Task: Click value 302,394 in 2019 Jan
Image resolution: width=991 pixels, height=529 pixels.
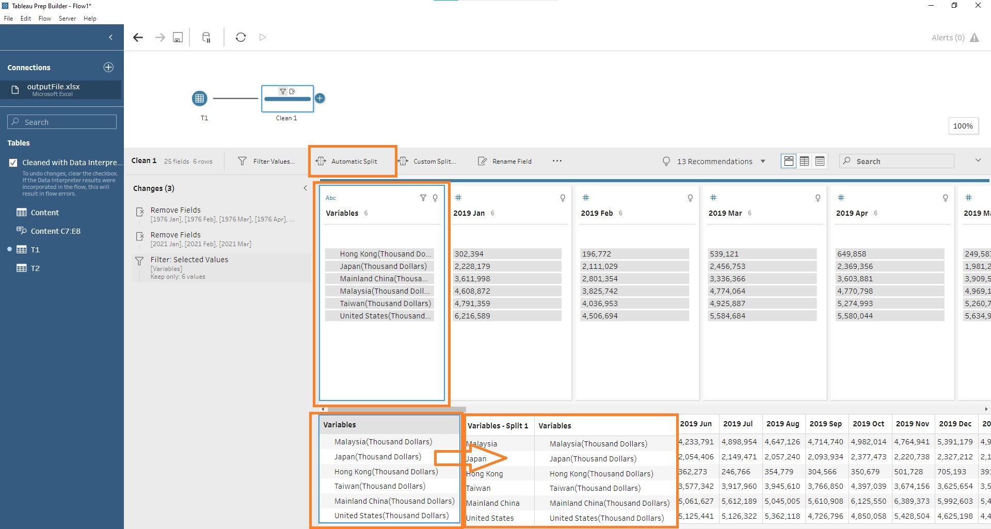Action: (x=507, y=253)
